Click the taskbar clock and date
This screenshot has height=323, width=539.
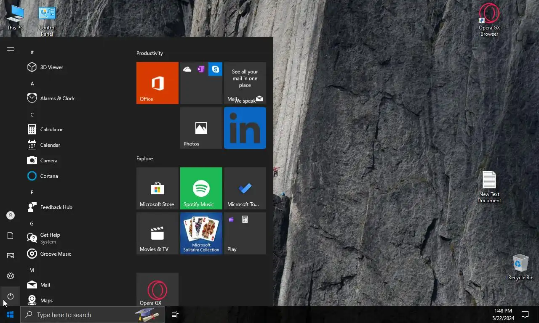click(503, 315)
